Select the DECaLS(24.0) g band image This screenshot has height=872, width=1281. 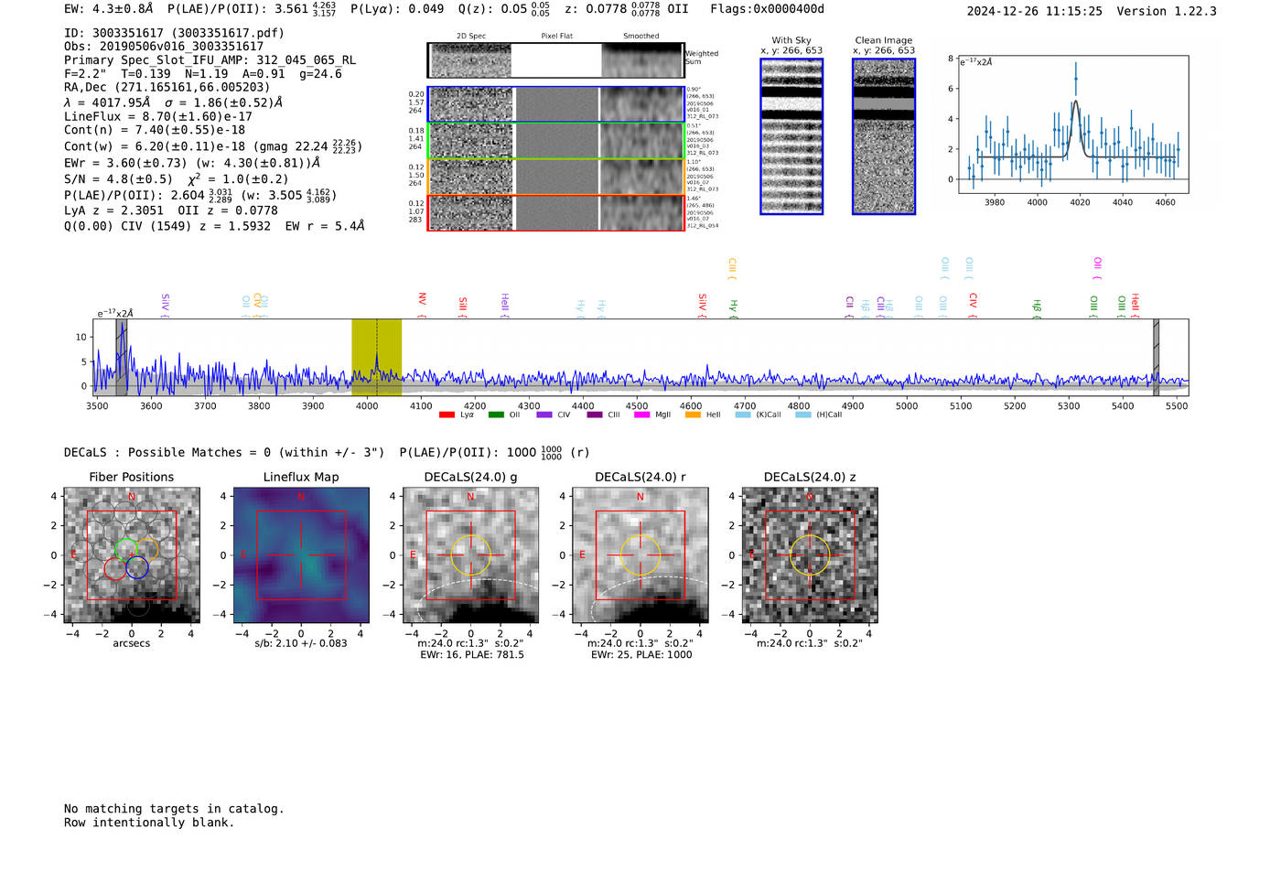(471, 555)
